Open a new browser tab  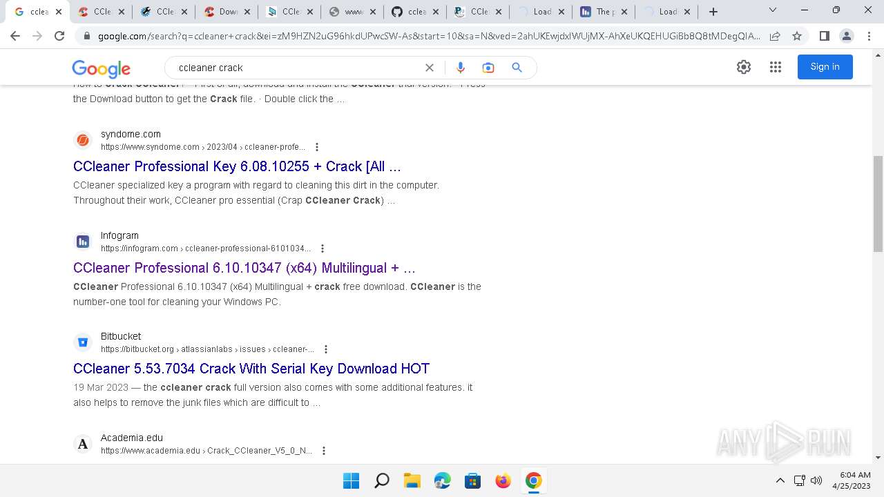pos(713,12)
